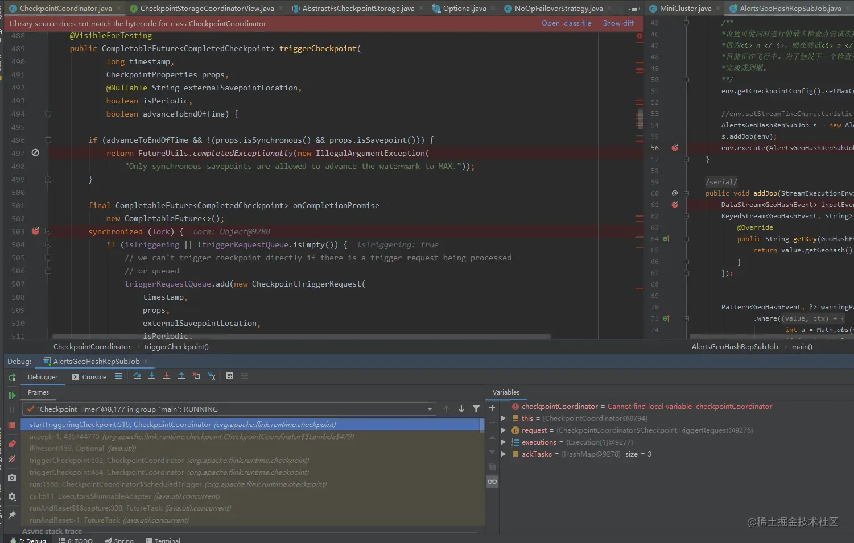Switch to CheckpointStorageCoordinatorView.java tab
Screen dimensions: 854x543
tap(207, 8)
